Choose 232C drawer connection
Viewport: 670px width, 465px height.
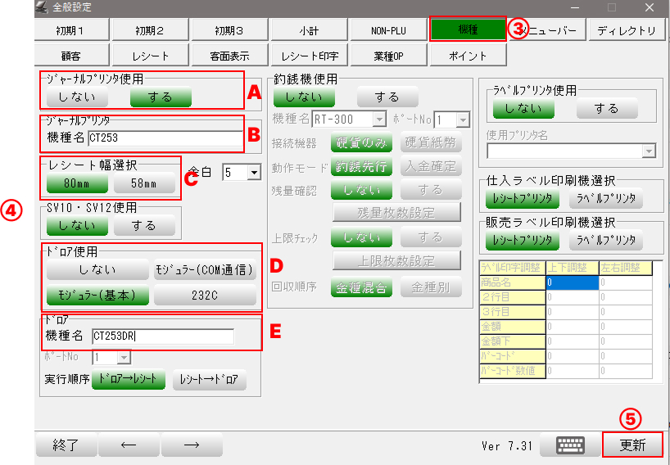click(x=206, y=295)
